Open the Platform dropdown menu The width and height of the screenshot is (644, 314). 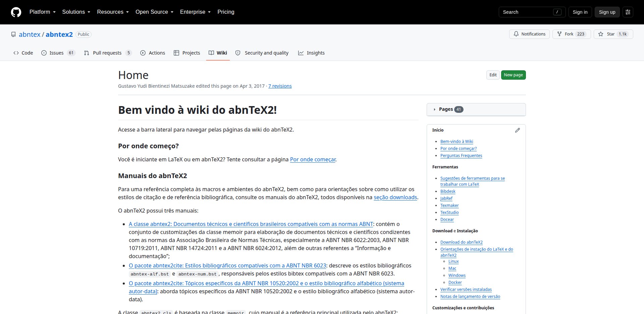(x=43, y=12)
